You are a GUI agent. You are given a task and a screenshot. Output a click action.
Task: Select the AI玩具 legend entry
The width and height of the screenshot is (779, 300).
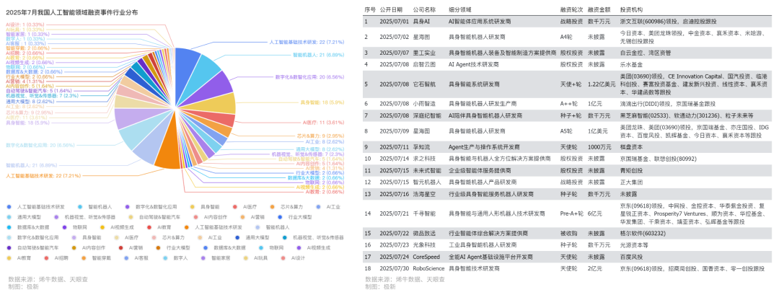255,257
